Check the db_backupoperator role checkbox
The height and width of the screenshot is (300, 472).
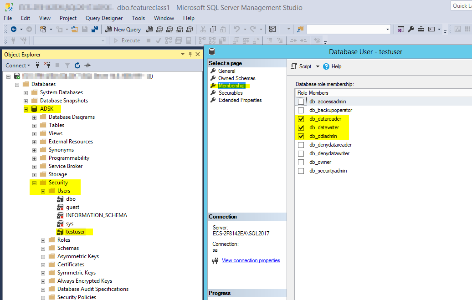point(301,111)
